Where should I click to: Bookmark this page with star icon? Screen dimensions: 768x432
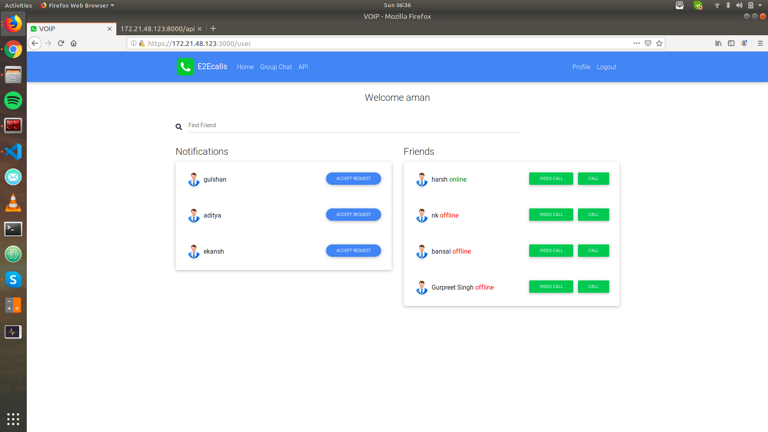[659, 43]
